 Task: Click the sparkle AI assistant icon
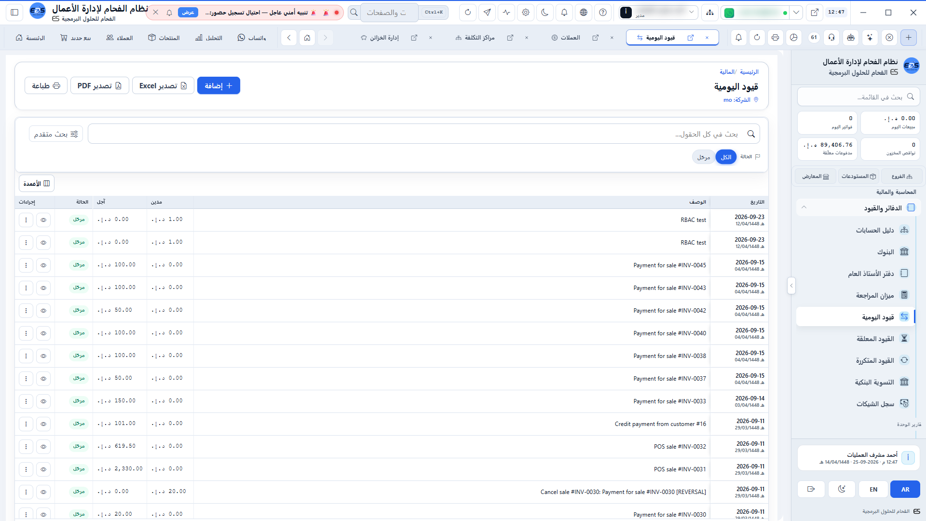[x=870, y=38]
